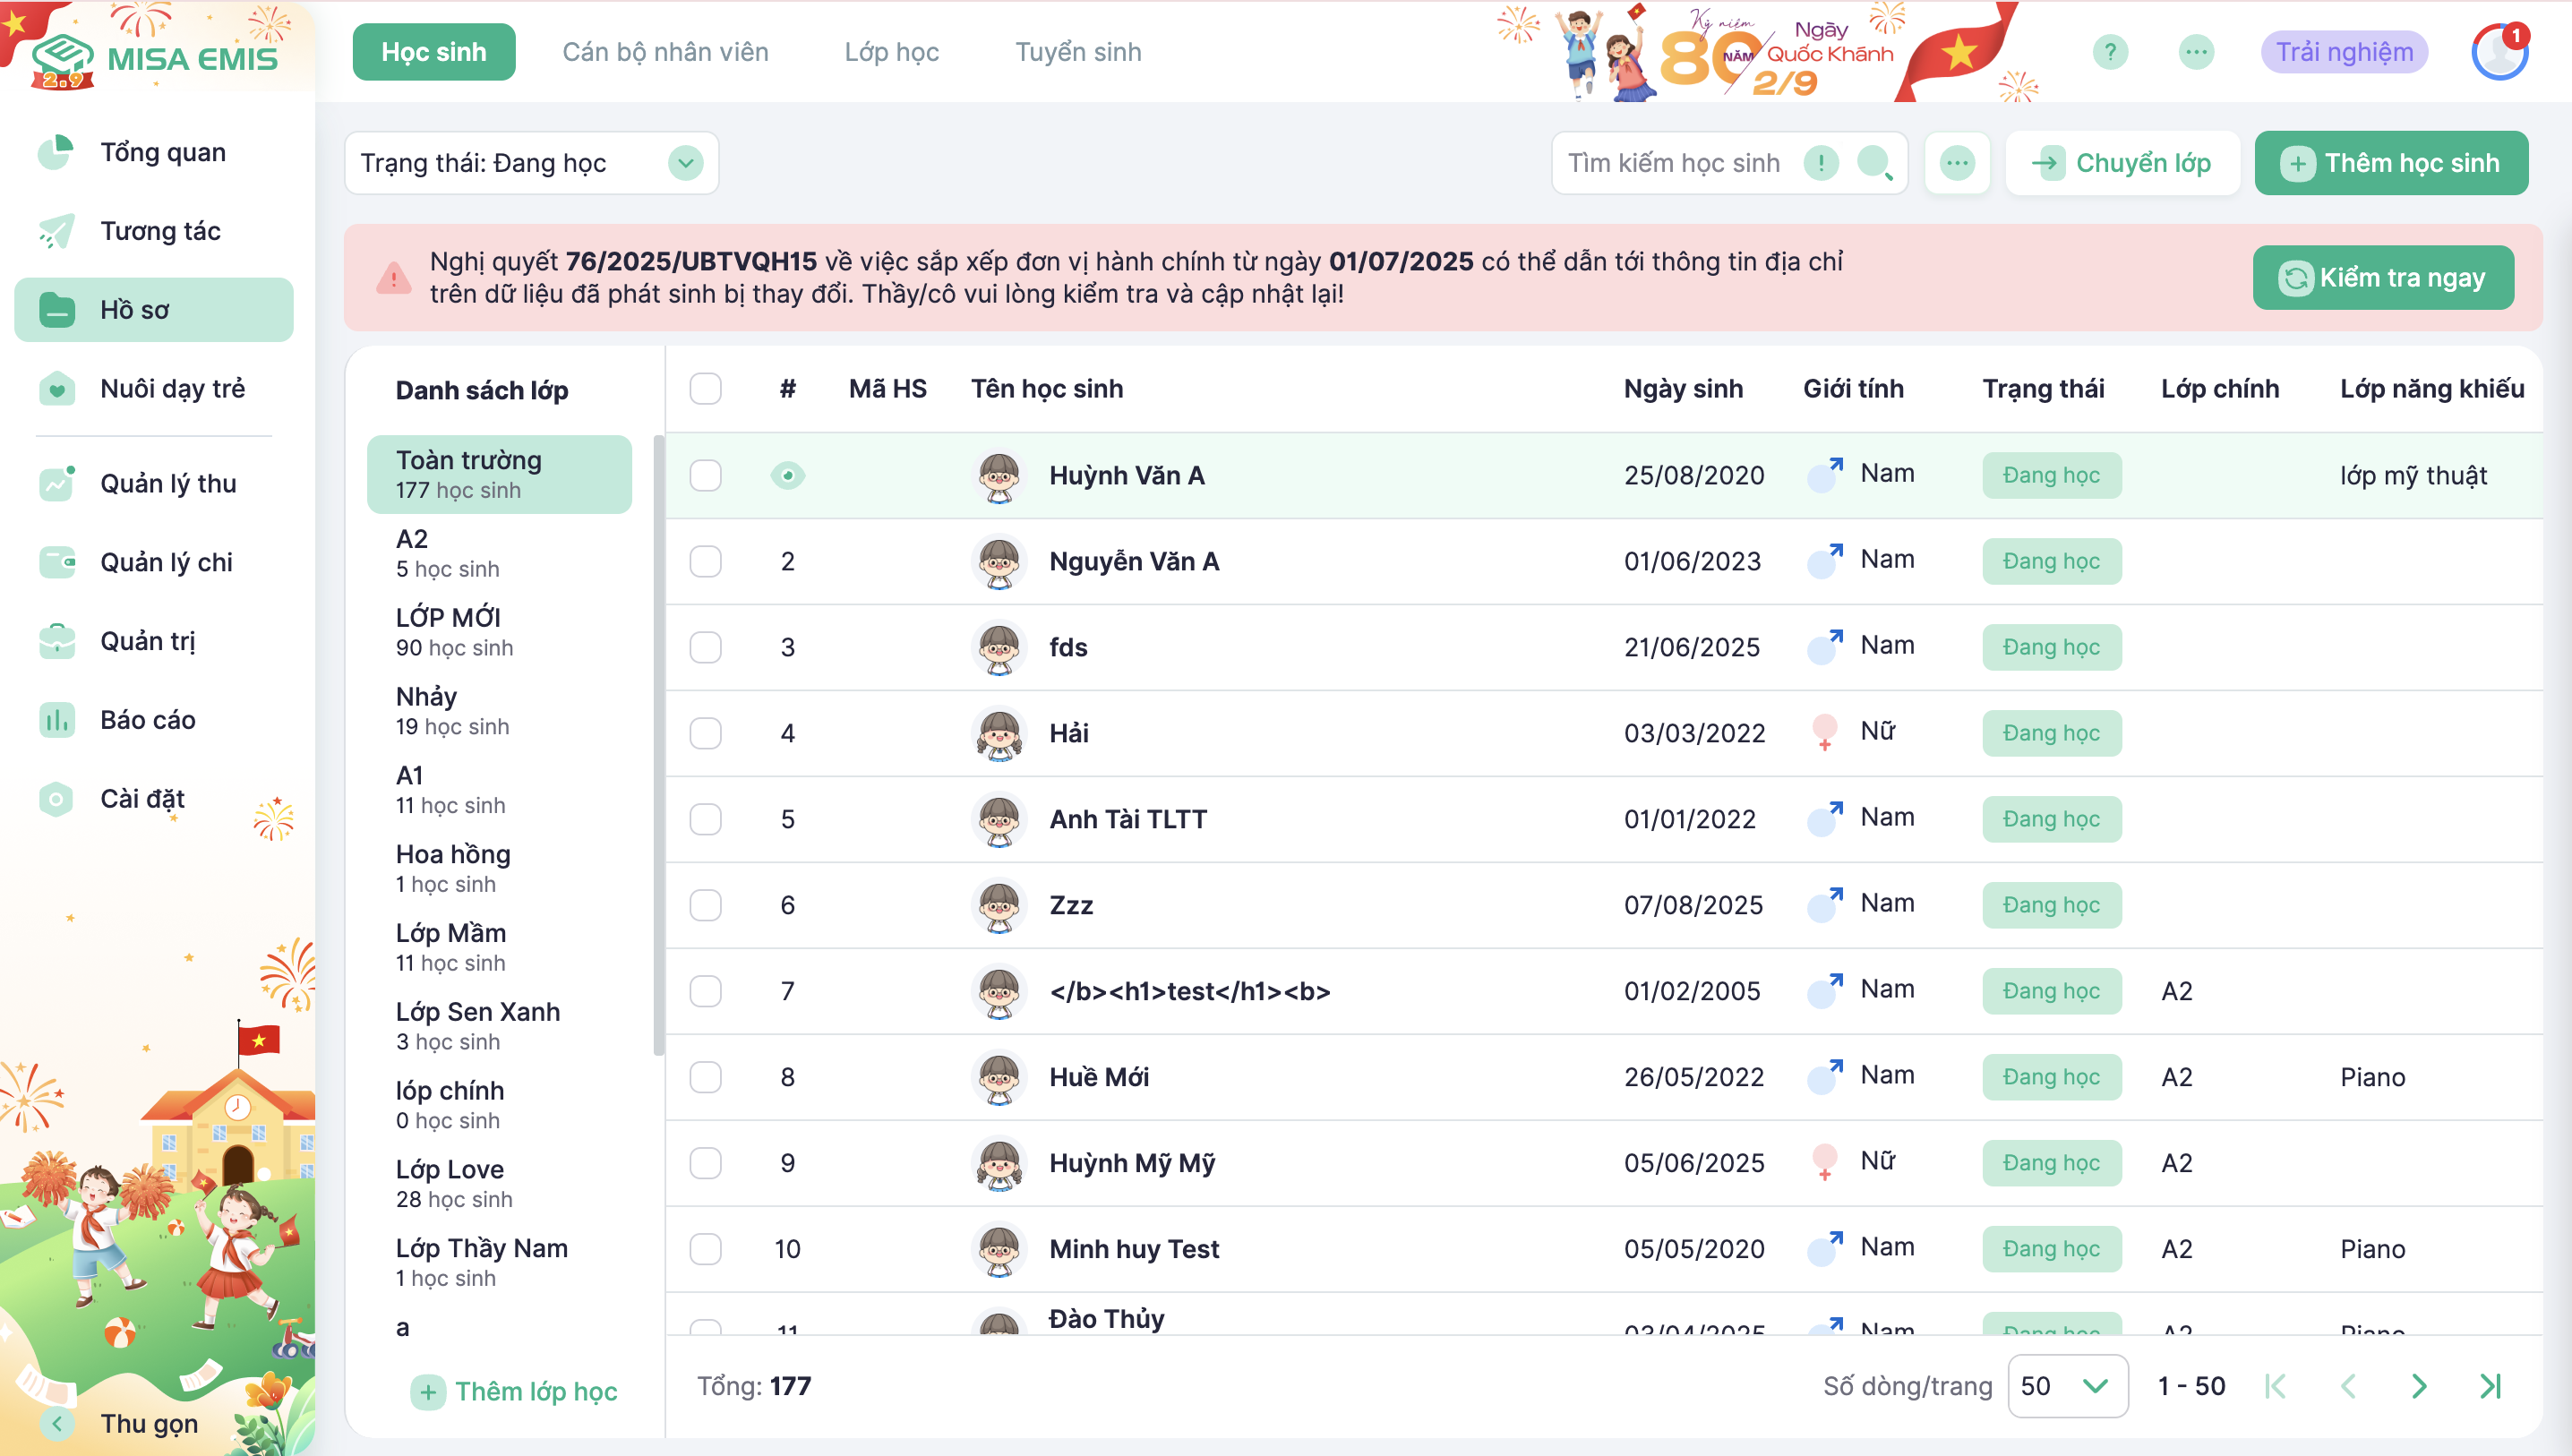Check the box for Nguyễn Văn A
The height and width of the screenshot is (1456, 2572).
coord(705,561)
